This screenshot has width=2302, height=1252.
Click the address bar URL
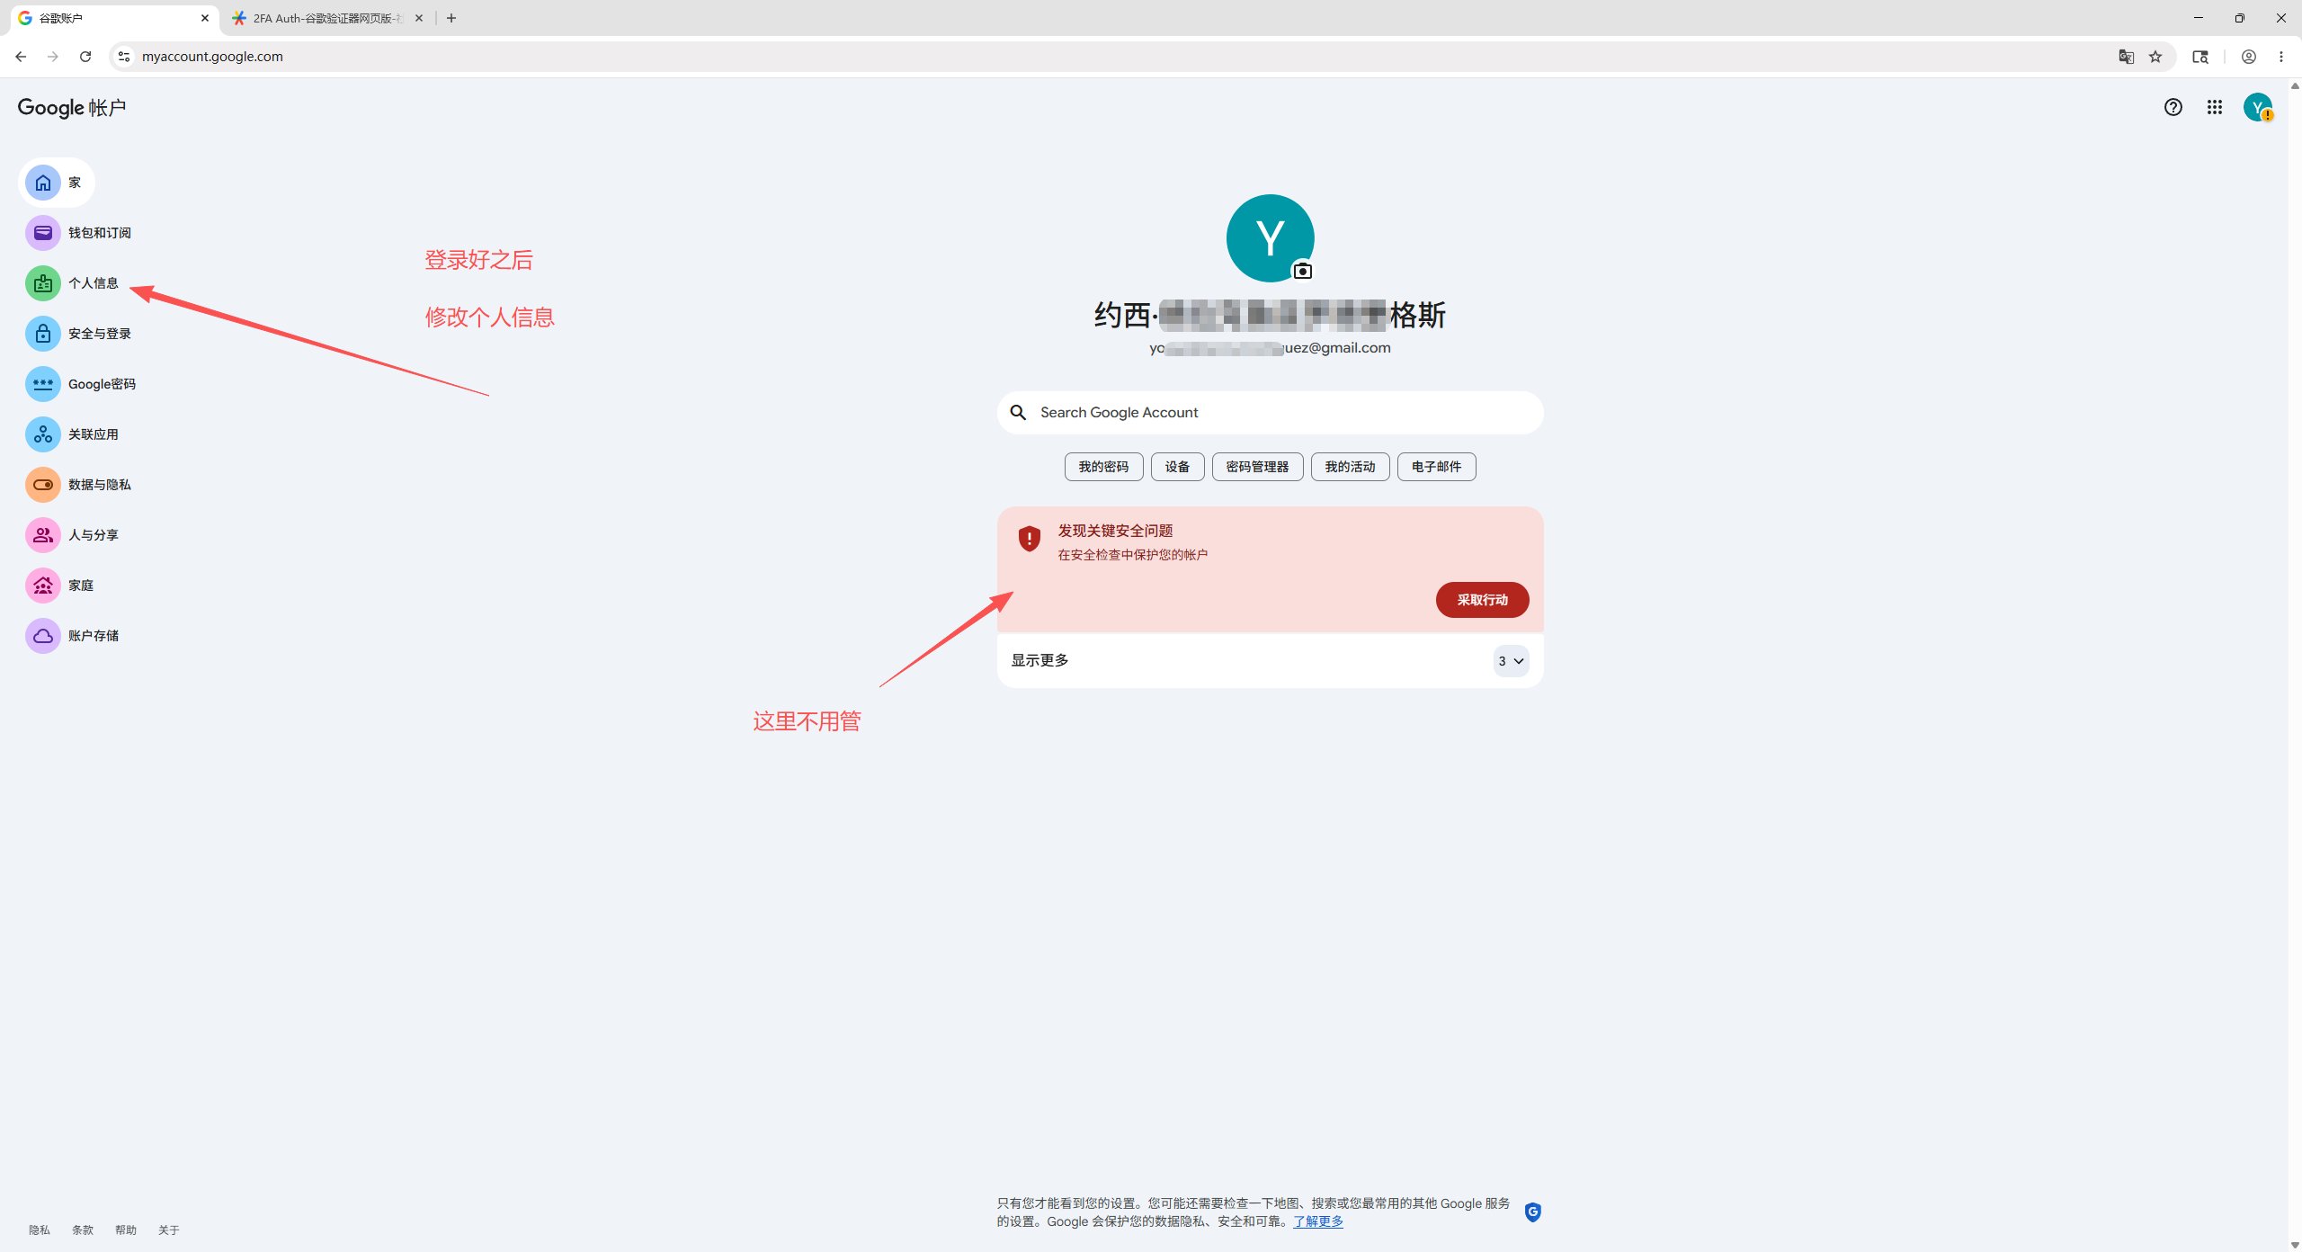[x=212, y=57]
